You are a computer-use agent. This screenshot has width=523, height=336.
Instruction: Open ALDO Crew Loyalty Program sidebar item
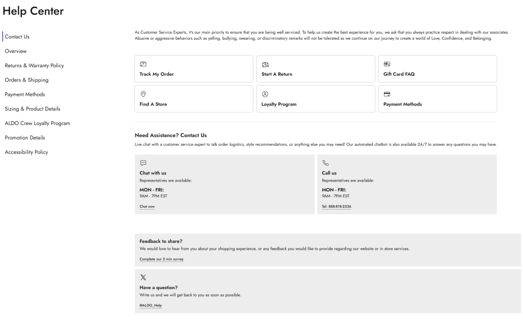pyautogui.click(x=37, y=123)
